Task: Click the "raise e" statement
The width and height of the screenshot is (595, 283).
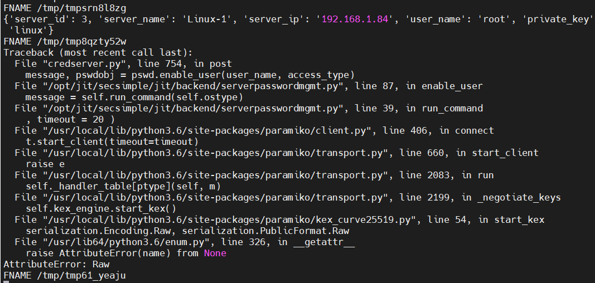Action: tap(45, 164)
